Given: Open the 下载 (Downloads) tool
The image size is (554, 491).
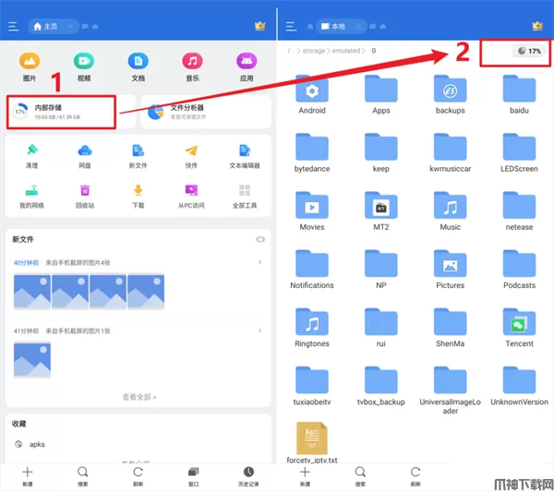Looking at the screenshot, I should click(x=138, y=197).
